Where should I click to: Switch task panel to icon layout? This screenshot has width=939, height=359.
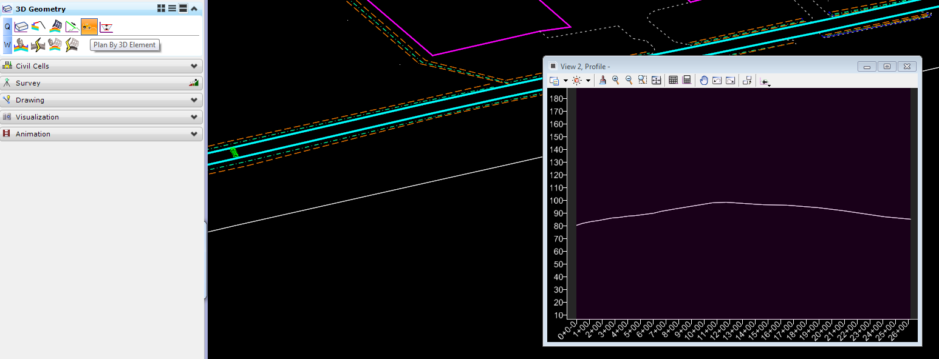tap(162, 8)
